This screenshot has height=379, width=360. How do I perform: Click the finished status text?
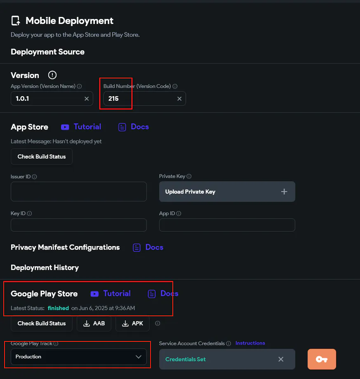58,308
